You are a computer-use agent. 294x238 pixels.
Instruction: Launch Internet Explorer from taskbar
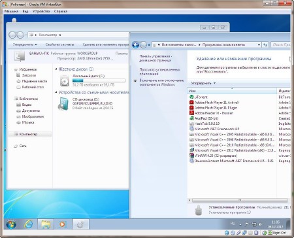point(28,224)
